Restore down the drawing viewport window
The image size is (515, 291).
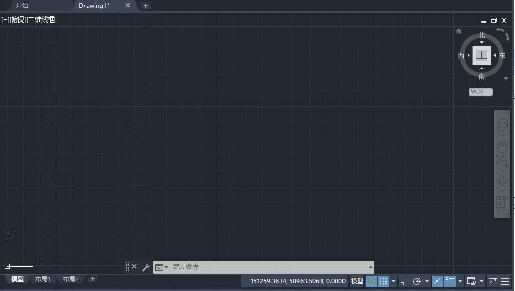coord(493,20)
